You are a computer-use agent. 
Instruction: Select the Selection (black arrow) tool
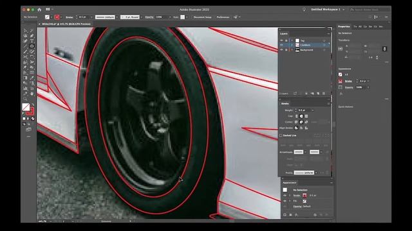25,31
